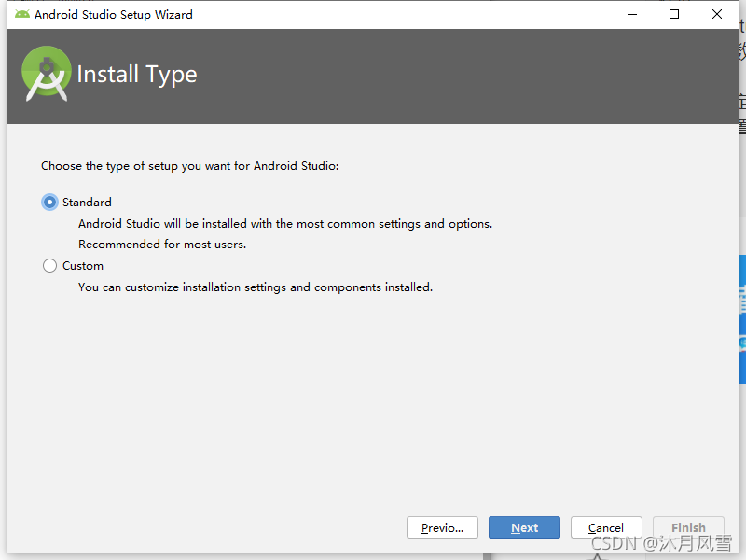The height and width of the screenshot is (560, 746).
Task: Select the Standard install type radio button
Action: [50, 203]
